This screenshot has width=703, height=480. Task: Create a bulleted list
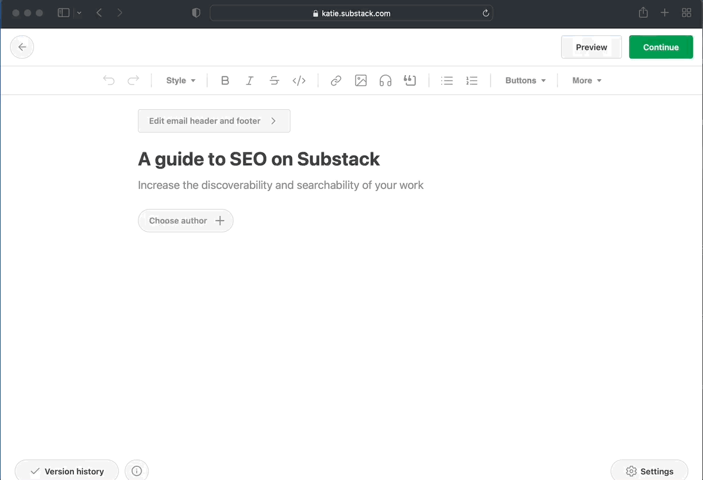coord(447,80)
